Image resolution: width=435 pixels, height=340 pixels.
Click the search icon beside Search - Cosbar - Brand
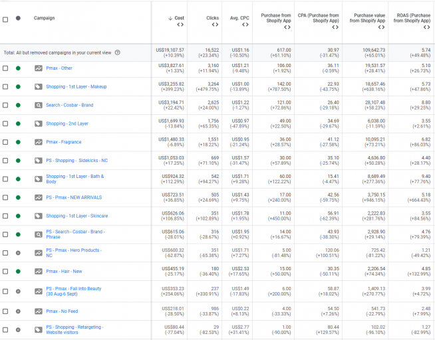tap(39, 105)
